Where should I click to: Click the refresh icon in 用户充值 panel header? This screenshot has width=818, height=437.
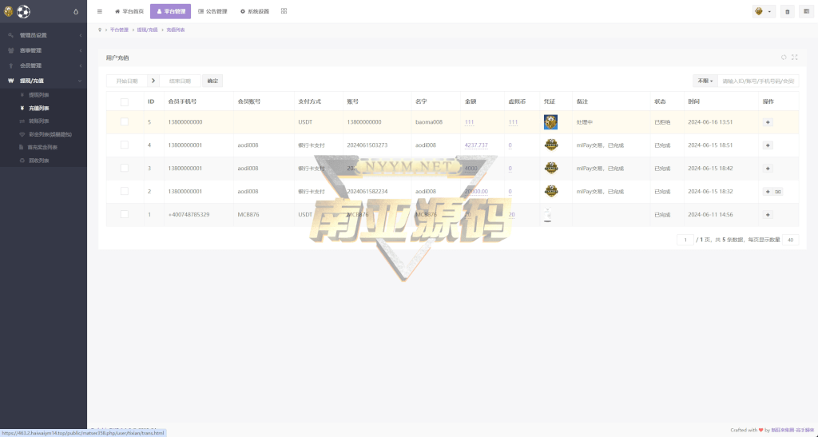tap(784, 58)
